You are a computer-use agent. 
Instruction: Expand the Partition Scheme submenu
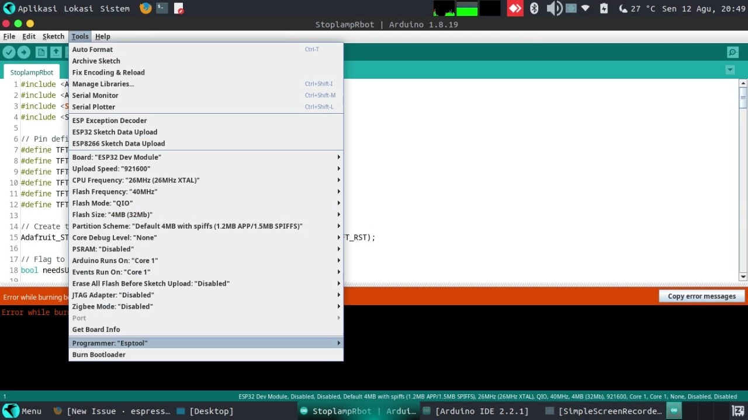pyautogui.click(x=206, y=226)
